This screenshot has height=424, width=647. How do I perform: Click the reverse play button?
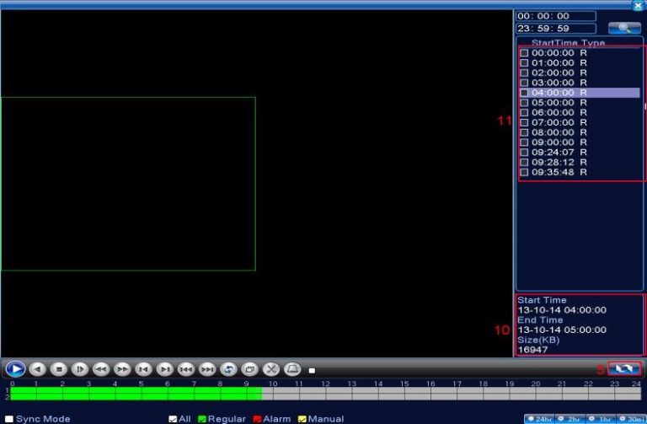pyautogui.click(x=37, y=369)
